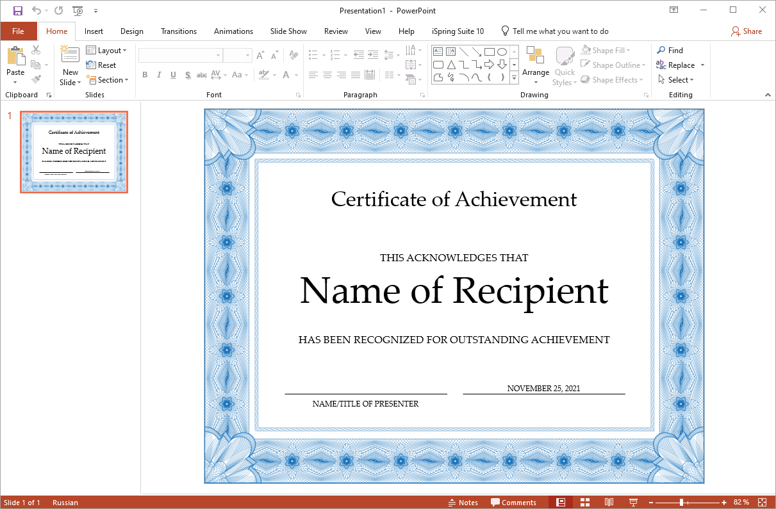This screenshot has width=776, height=509.
Task: Open Reading View from status bar
Action: [609, 503]
